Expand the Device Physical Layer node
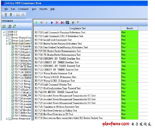 [x=7, y=38]
